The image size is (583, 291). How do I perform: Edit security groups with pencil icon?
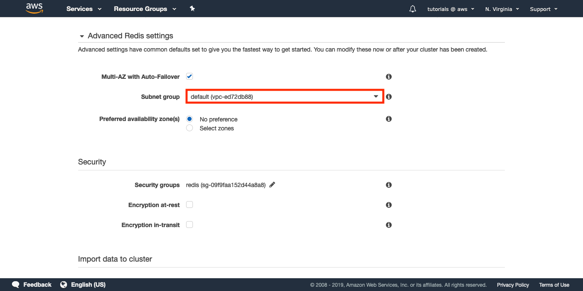coord(272,184)
